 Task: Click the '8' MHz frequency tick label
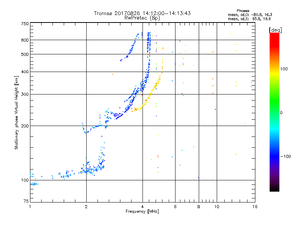(199, 207)
